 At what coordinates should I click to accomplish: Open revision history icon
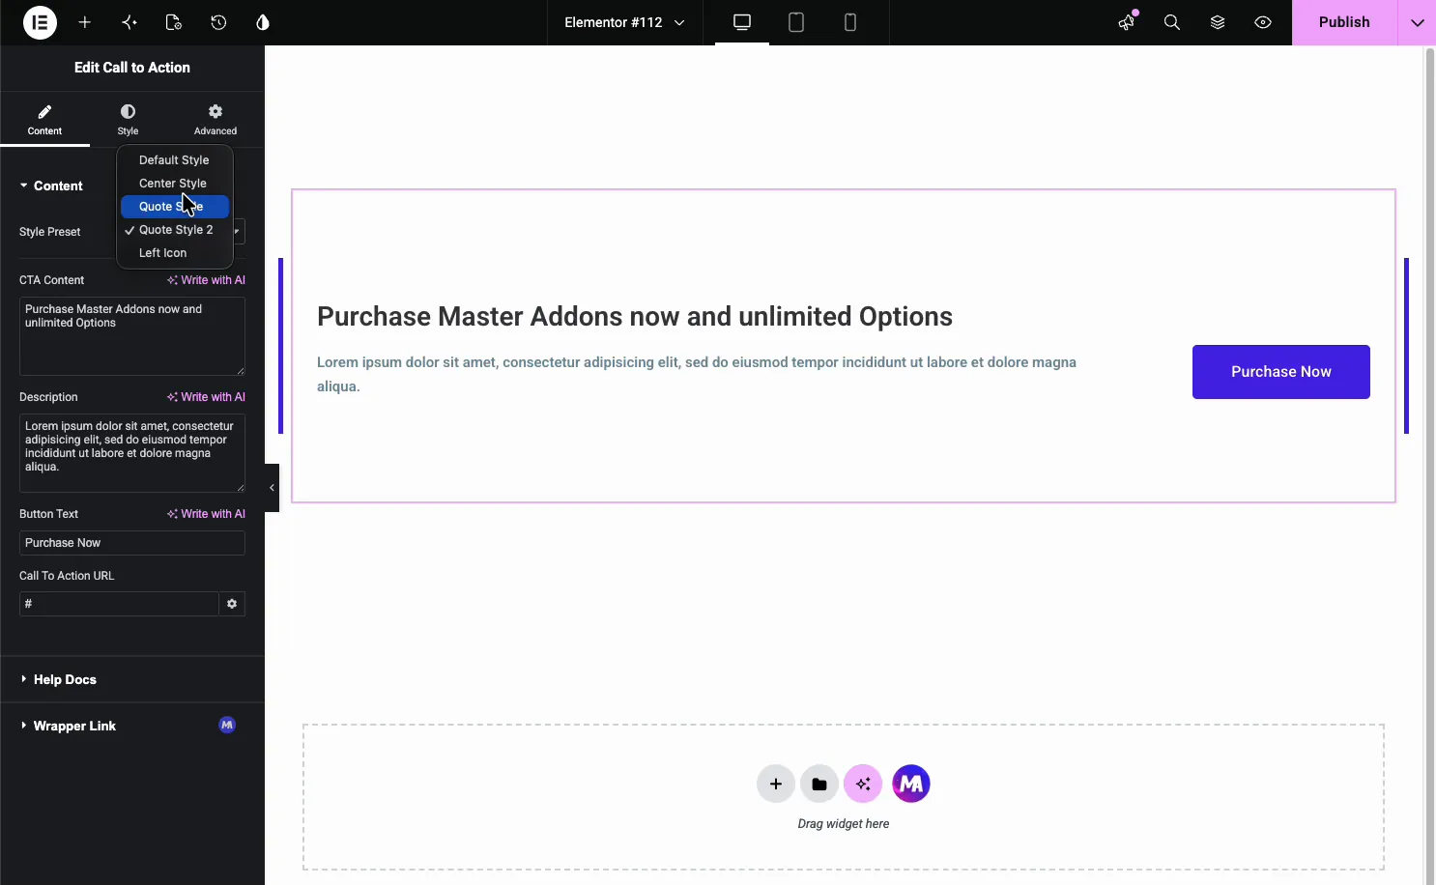(218, 22)
